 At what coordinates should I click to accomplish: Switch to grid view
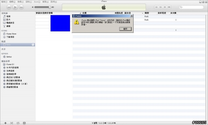[165, 7]
